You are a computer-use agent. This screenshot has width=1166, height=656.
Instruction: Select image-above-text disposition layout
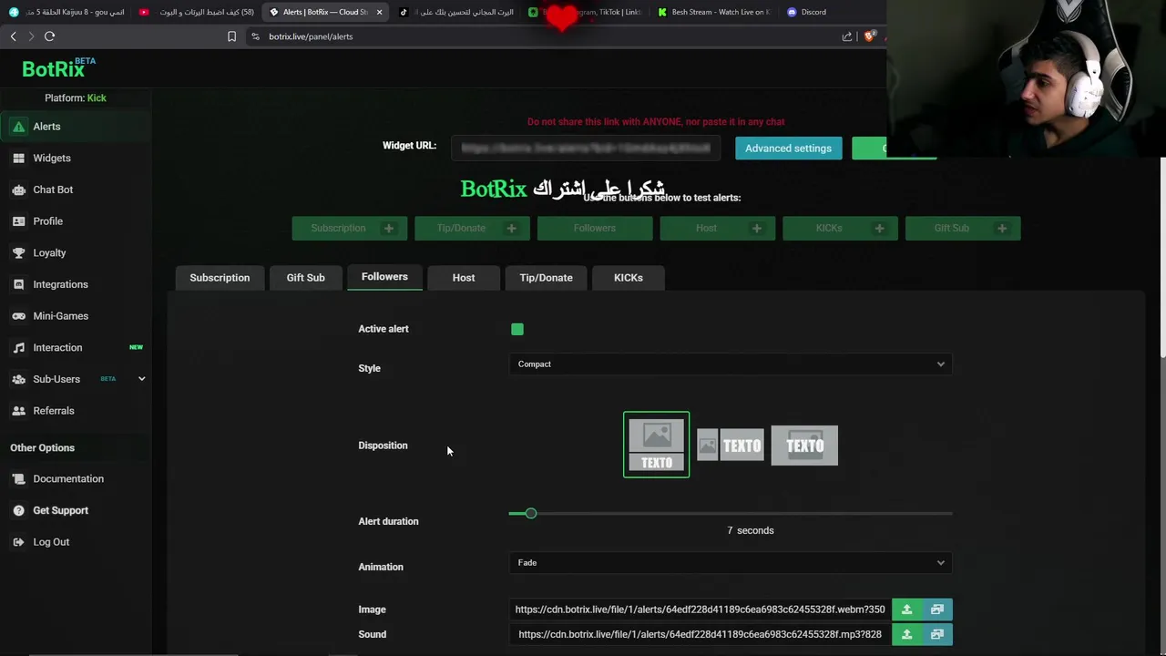pyautogui.click(x=656, y=445)
